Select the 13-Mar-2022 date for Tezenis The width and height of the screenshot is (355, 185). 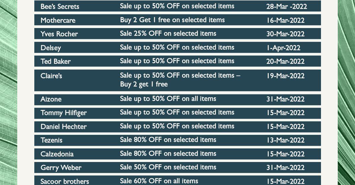285,140
